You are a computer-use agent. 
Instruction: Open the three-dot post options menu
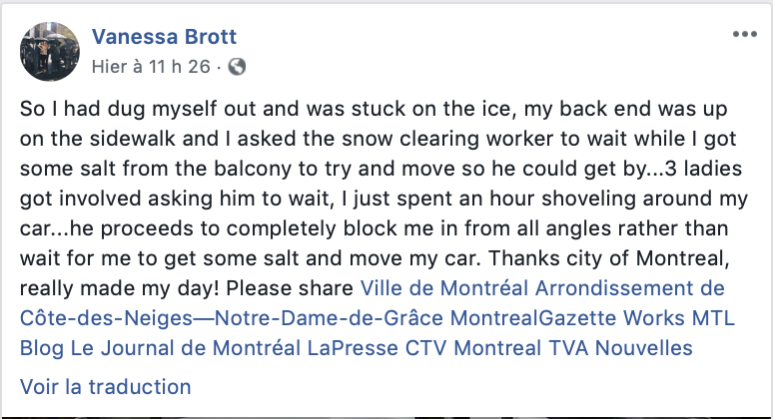(x=744, y=34)
